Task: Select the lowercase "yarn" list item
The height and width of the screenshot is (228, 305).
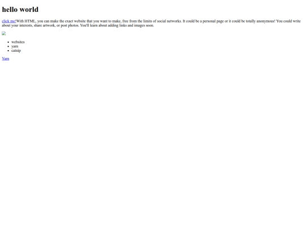Action: coord(15,46)
